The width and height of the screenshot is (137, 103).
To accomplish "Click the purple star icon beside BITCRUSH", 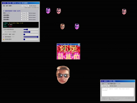I will (x=4, y=37).
